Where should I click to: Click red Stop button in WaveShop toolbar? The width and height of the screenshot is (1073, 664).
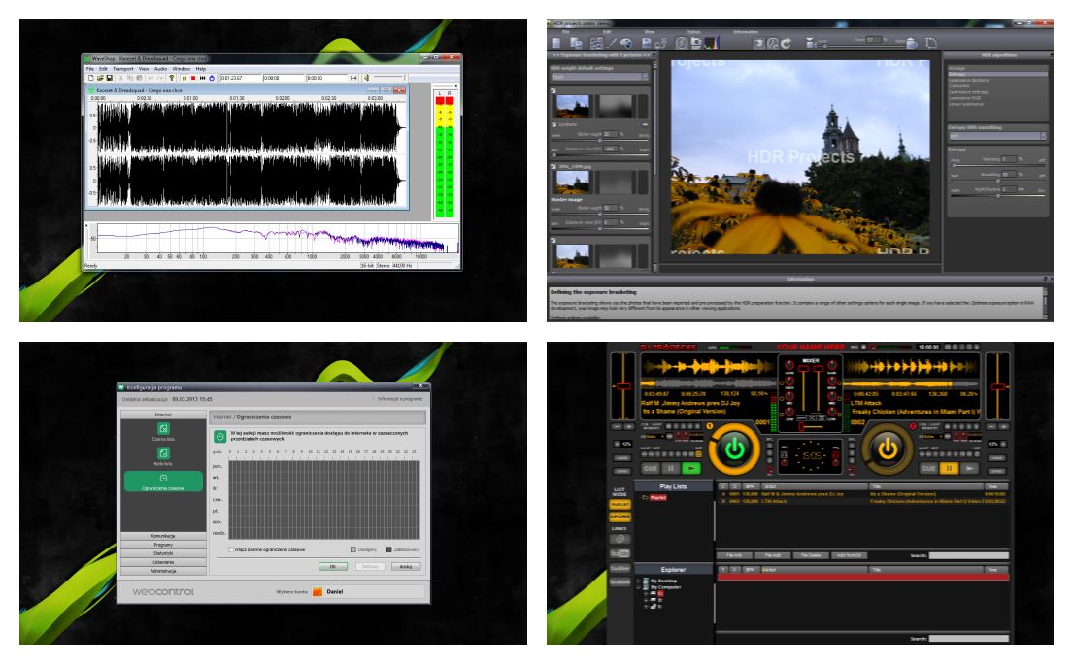(193, 78)
